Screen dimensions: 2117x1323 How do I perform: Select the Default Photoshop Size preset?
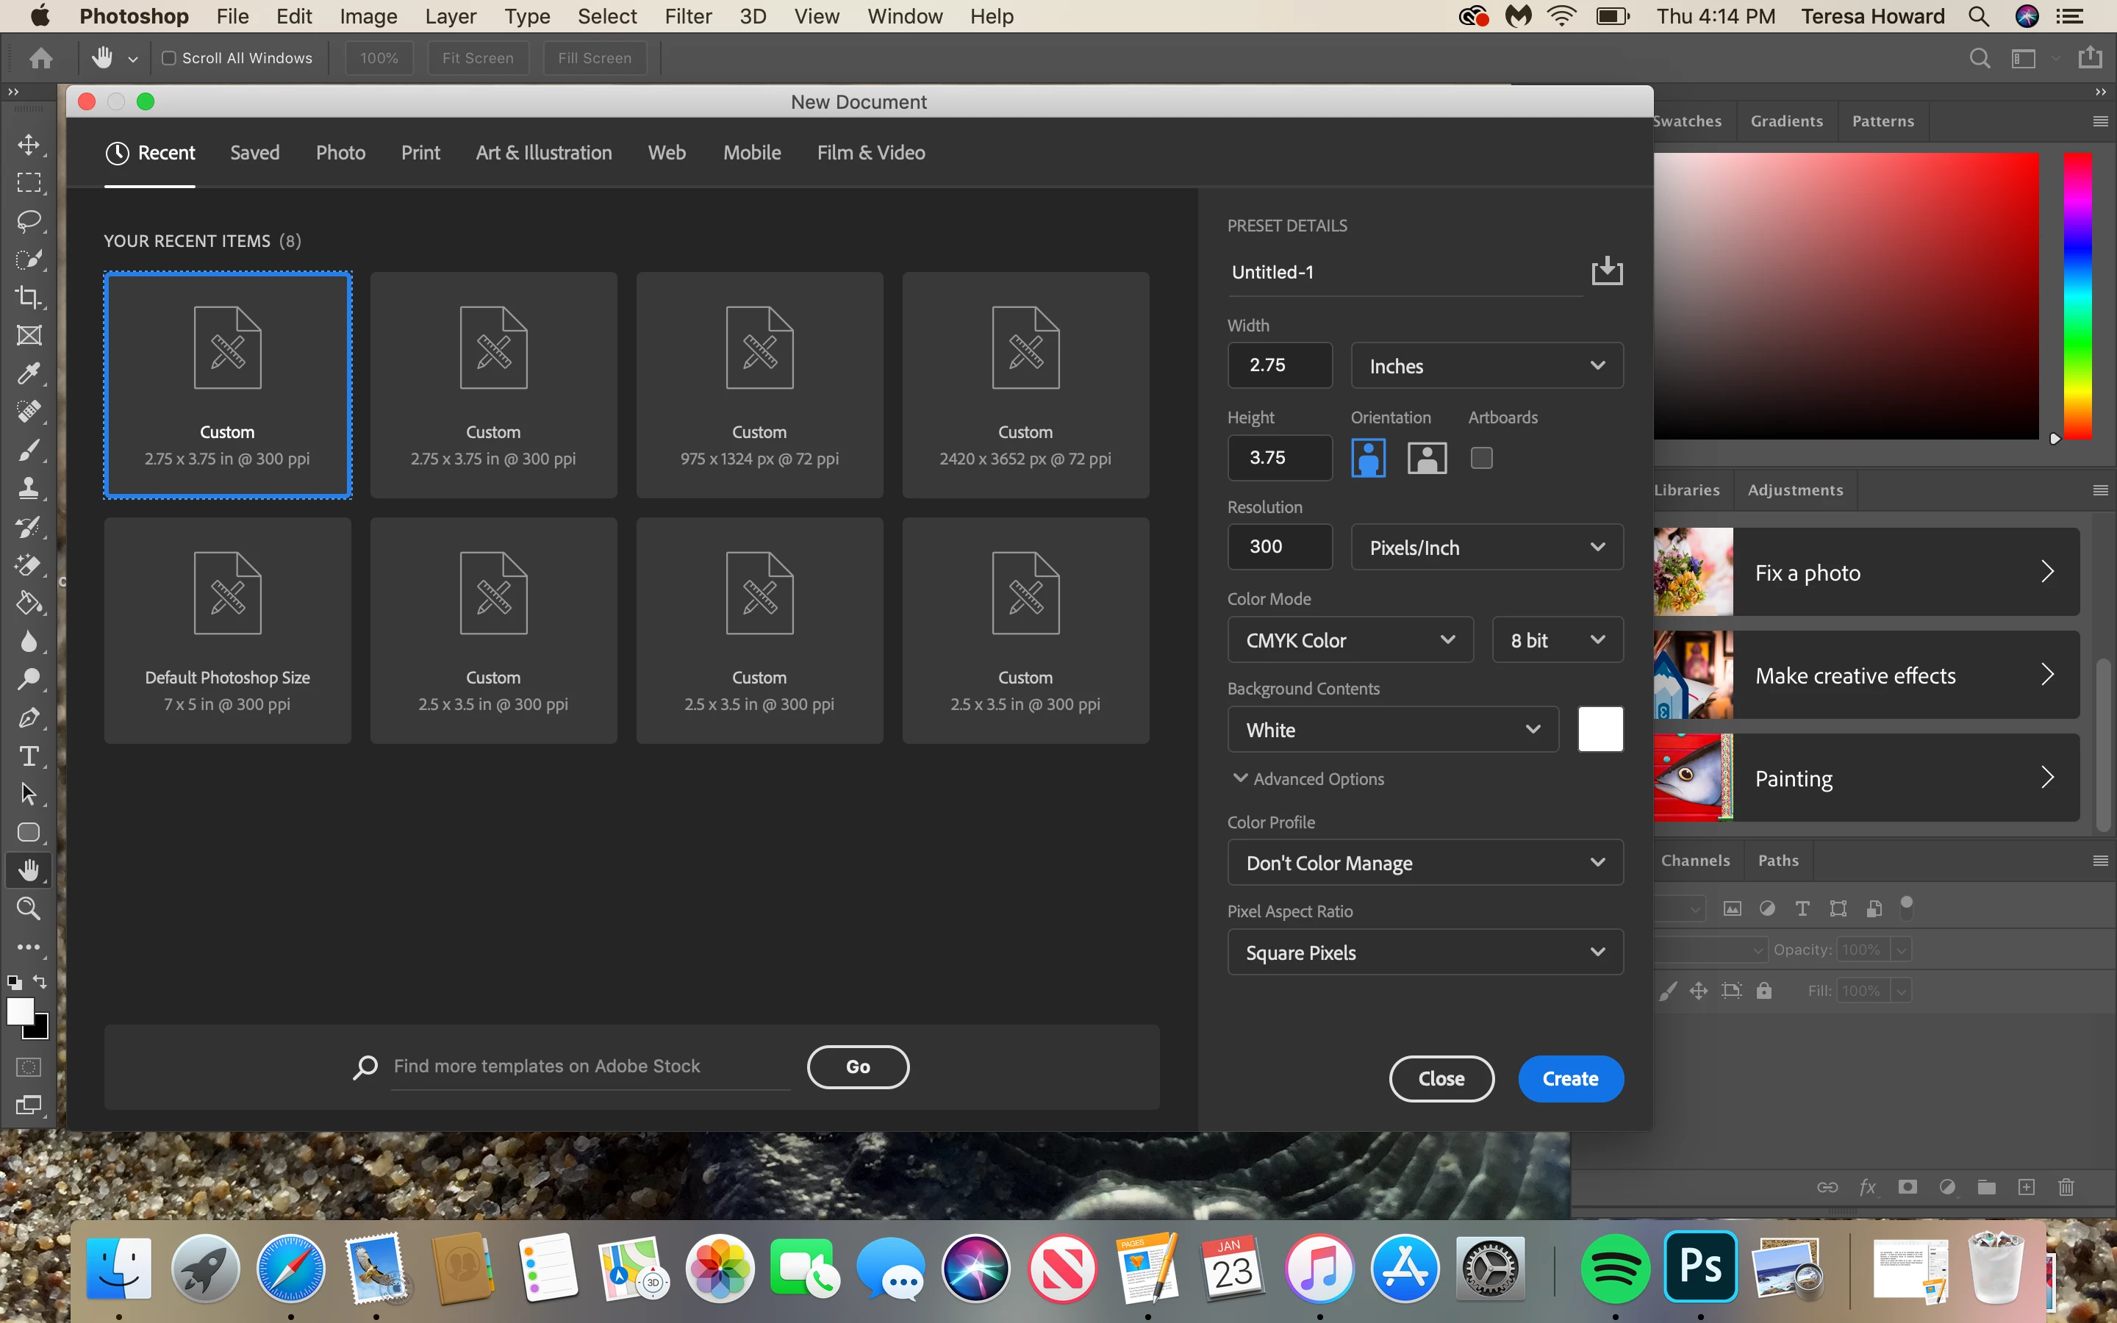pyautogui.click(x=227, y=630)
